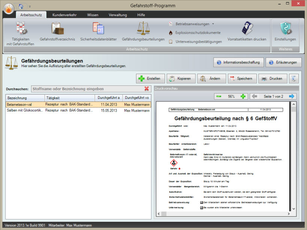Sort by Durchgeführt am column header

tap(109, 98)
